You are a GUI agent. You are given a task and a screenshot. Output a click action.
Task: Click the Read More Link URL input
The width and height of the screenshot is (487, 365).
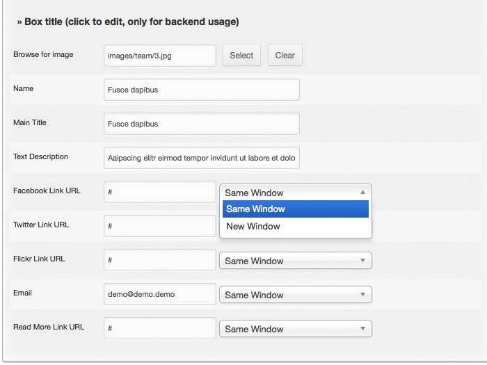(159, 328)
